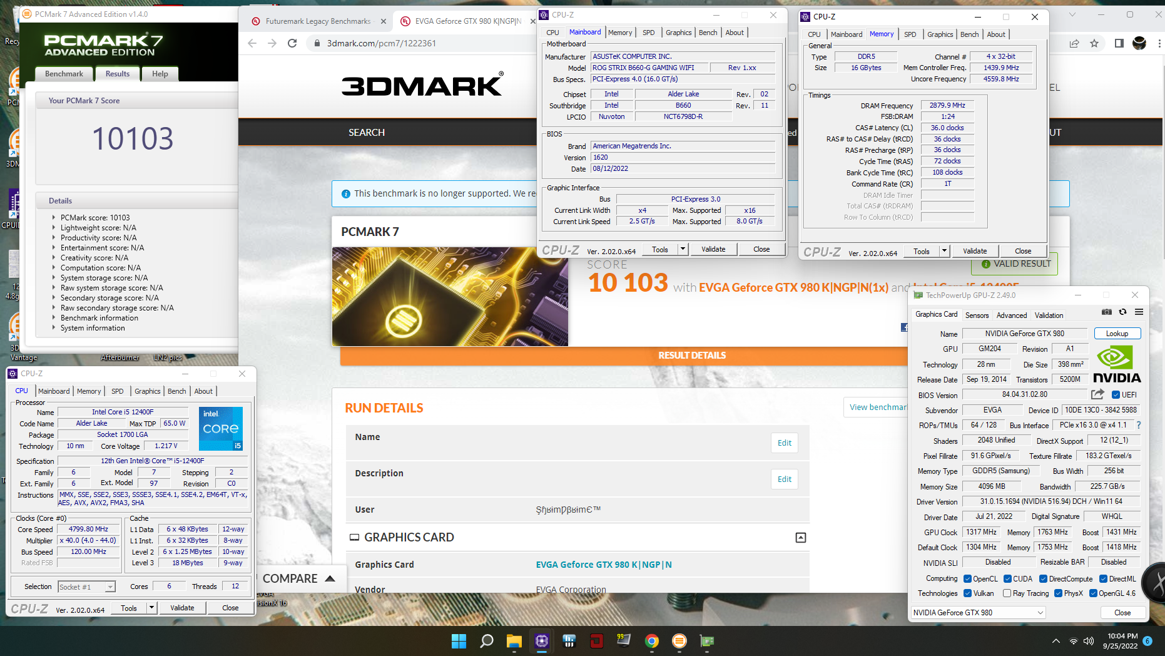This screenshot has width=1165, height=656.
Task: Click the Intel Core i5 logo in CPU-Z
Action: coord(220,429)
